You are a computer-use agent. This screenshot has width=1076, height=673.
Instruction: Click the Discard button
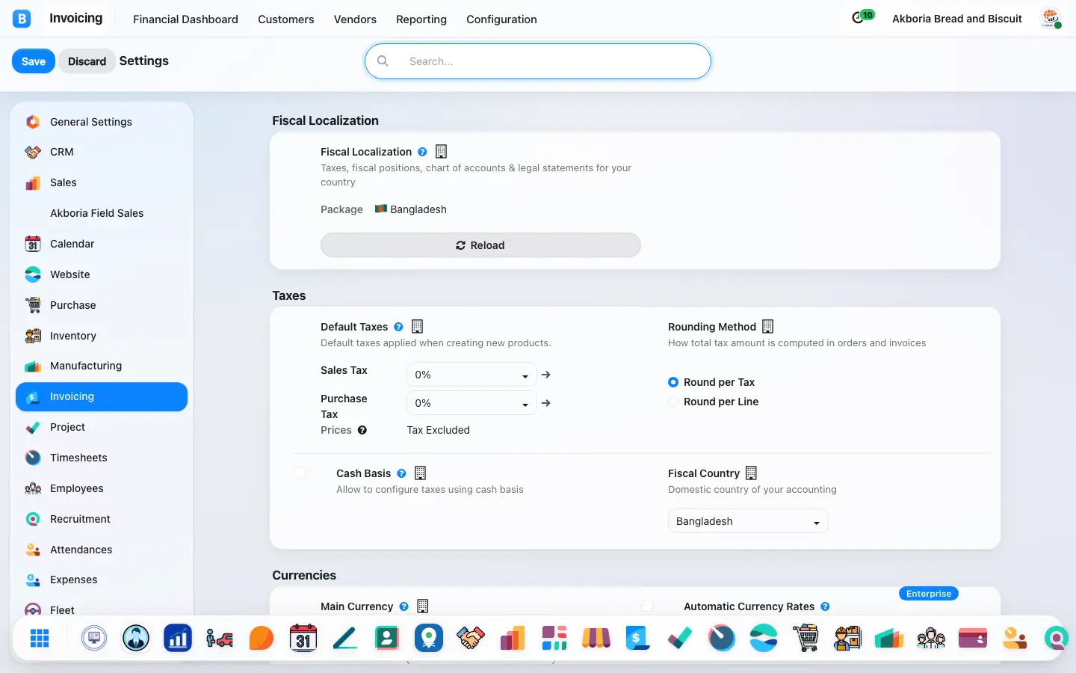[x=87, y=61]
